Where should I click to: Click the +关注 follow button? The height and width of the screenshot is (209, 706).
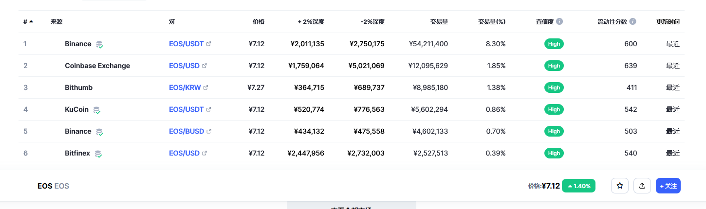click(668, 186)
